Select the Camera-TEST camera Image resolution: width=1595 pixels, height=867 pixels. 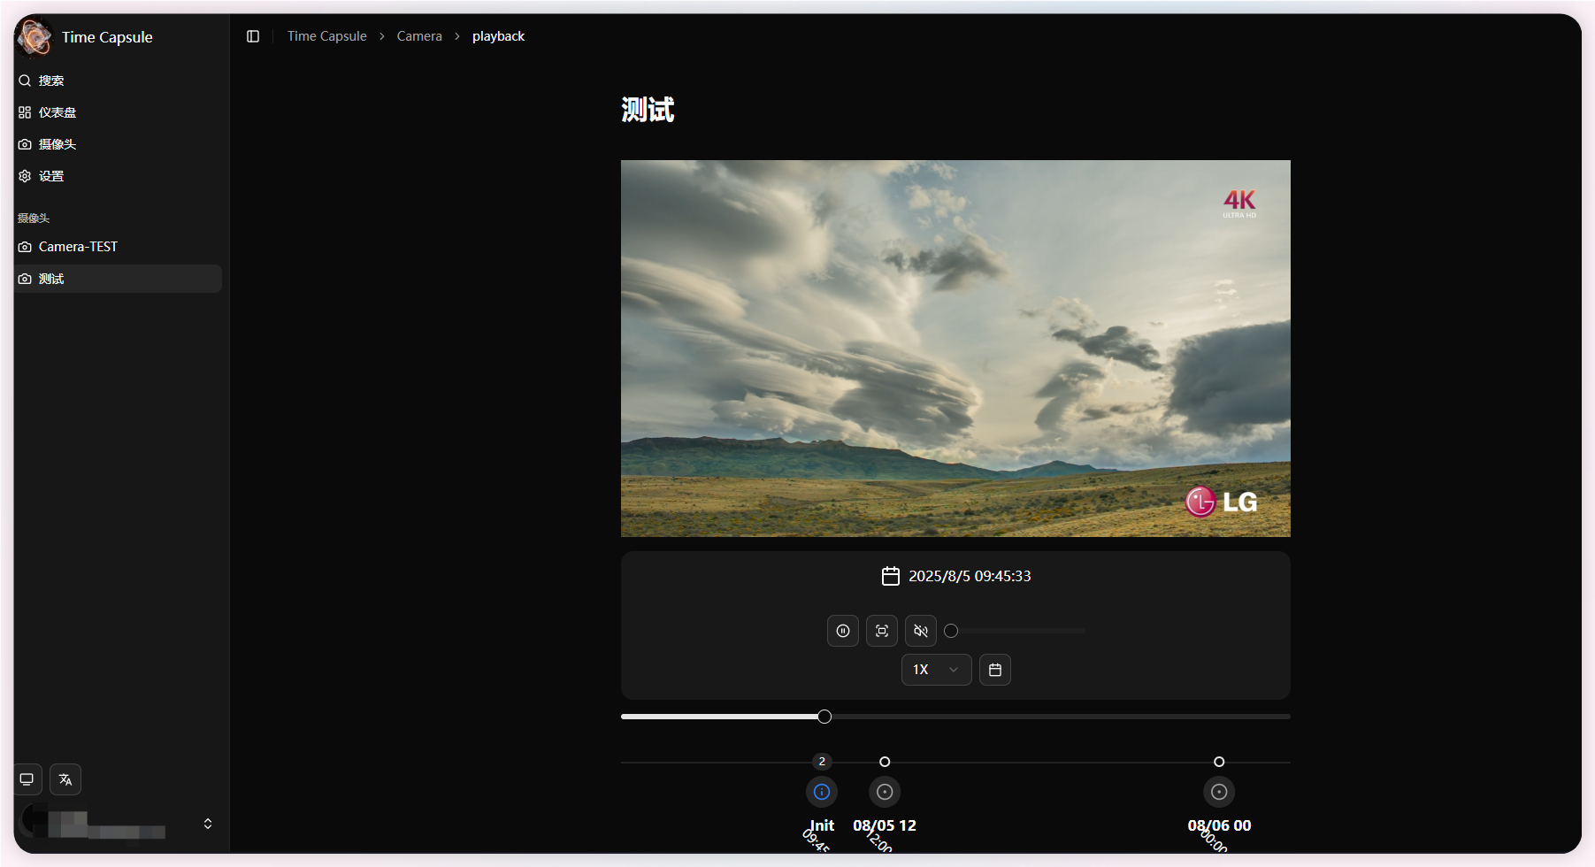78,246
